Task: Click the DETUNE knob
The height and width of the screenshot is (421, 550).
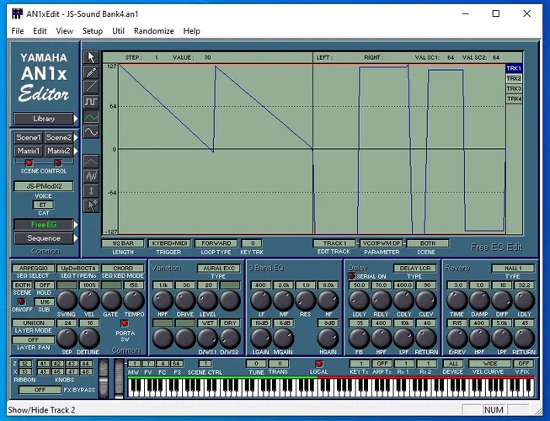Action: point(89,338)
